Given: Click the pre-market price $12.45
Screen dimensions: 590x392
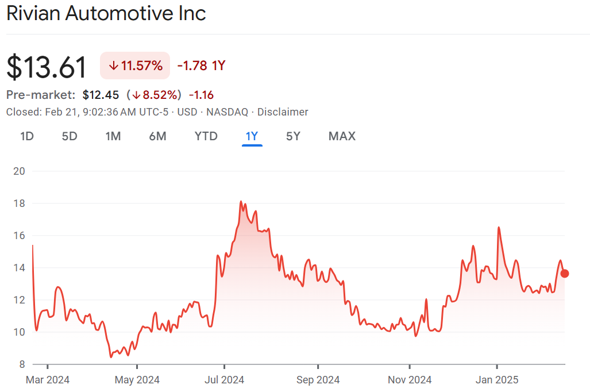Looking at the screenshot, I should pyautogui.click(x=101, y=95).
